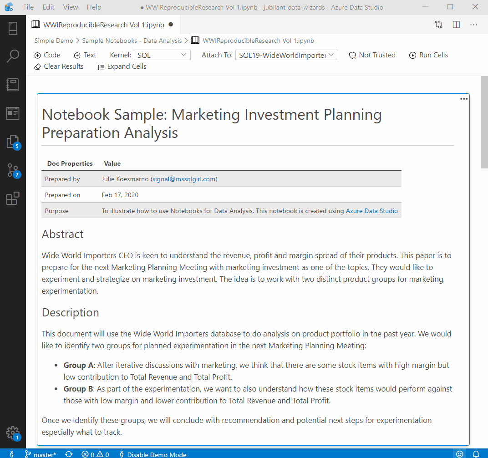
Task: Open the Edit menu
Action: point(48,7)
